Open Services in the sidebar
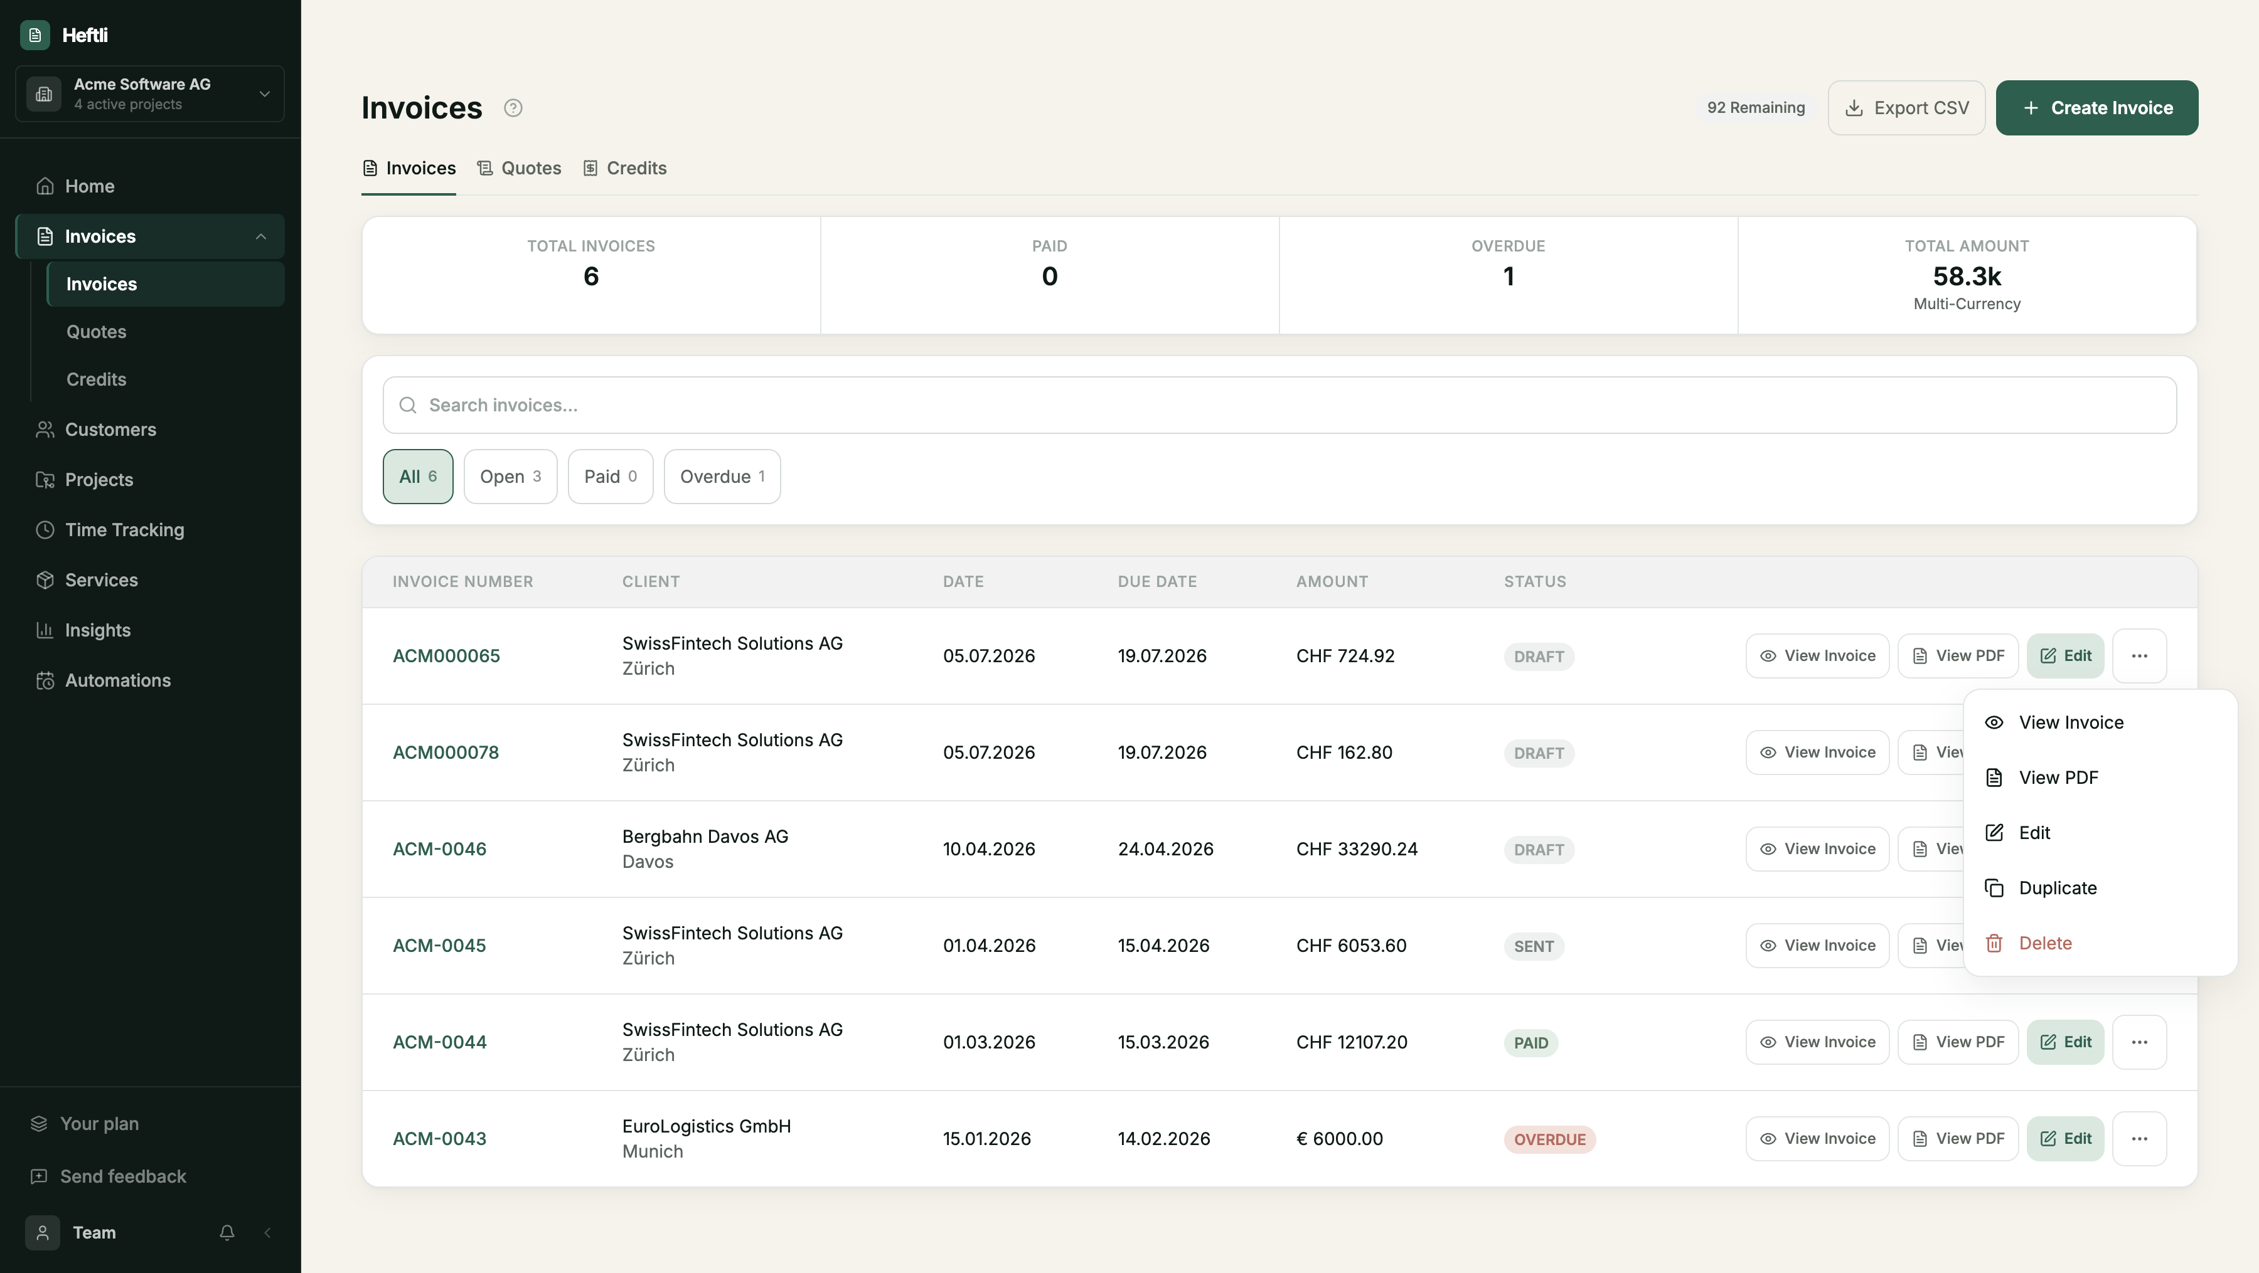Viewport: 2259px width, 1273px height. click(150, 580)
